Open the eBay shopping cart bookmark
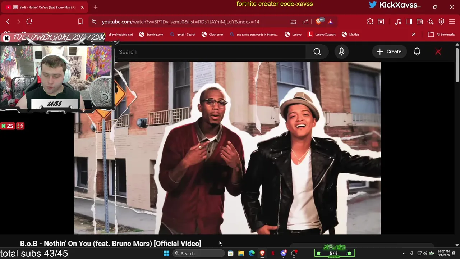Viewport: 460px width, 259px height. [x=120, y=35]
